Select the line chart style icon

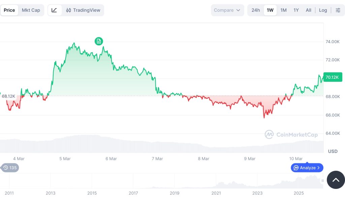[55, 10]
